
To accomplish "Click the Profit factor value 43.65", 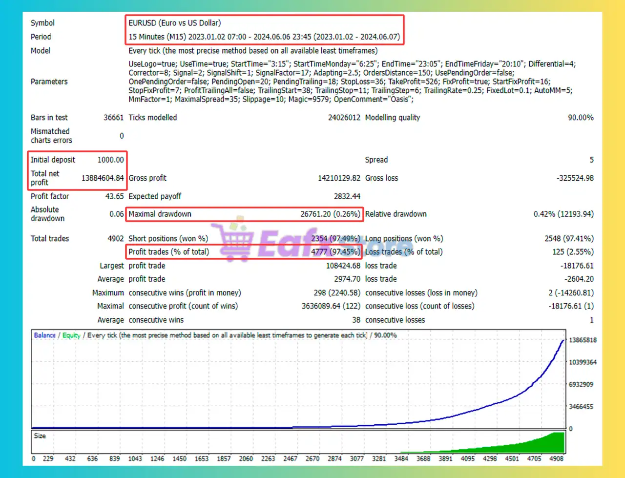I will pos(114,196).
